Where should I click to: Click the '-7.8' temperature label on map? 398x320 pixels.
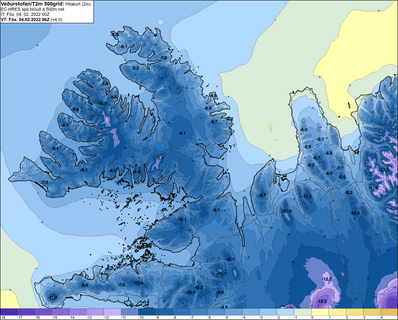[105, 84]
